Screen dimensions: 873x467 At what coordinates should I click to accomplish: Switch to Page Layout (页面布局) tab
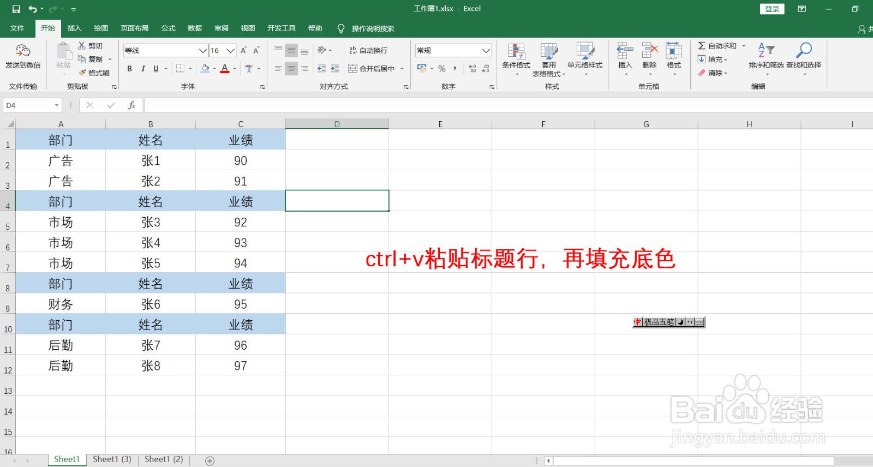tap(135, 28)
